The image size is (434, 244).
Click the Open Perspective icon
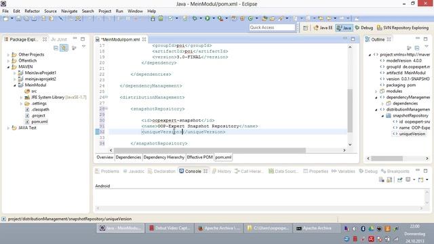[305, 28]
